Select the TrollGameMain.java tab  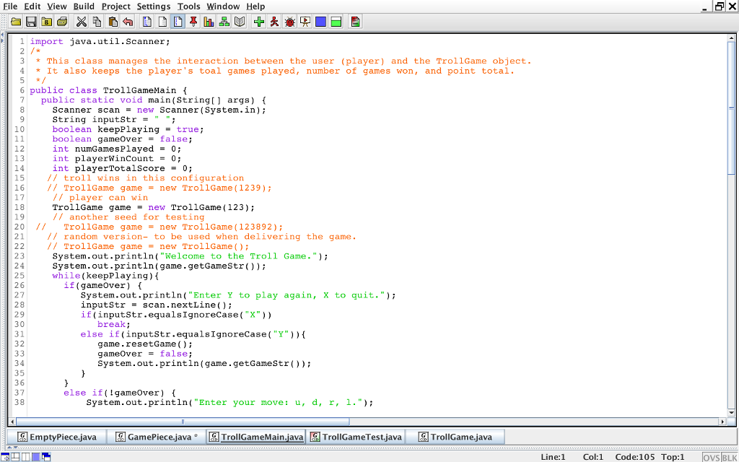(256, 437)
